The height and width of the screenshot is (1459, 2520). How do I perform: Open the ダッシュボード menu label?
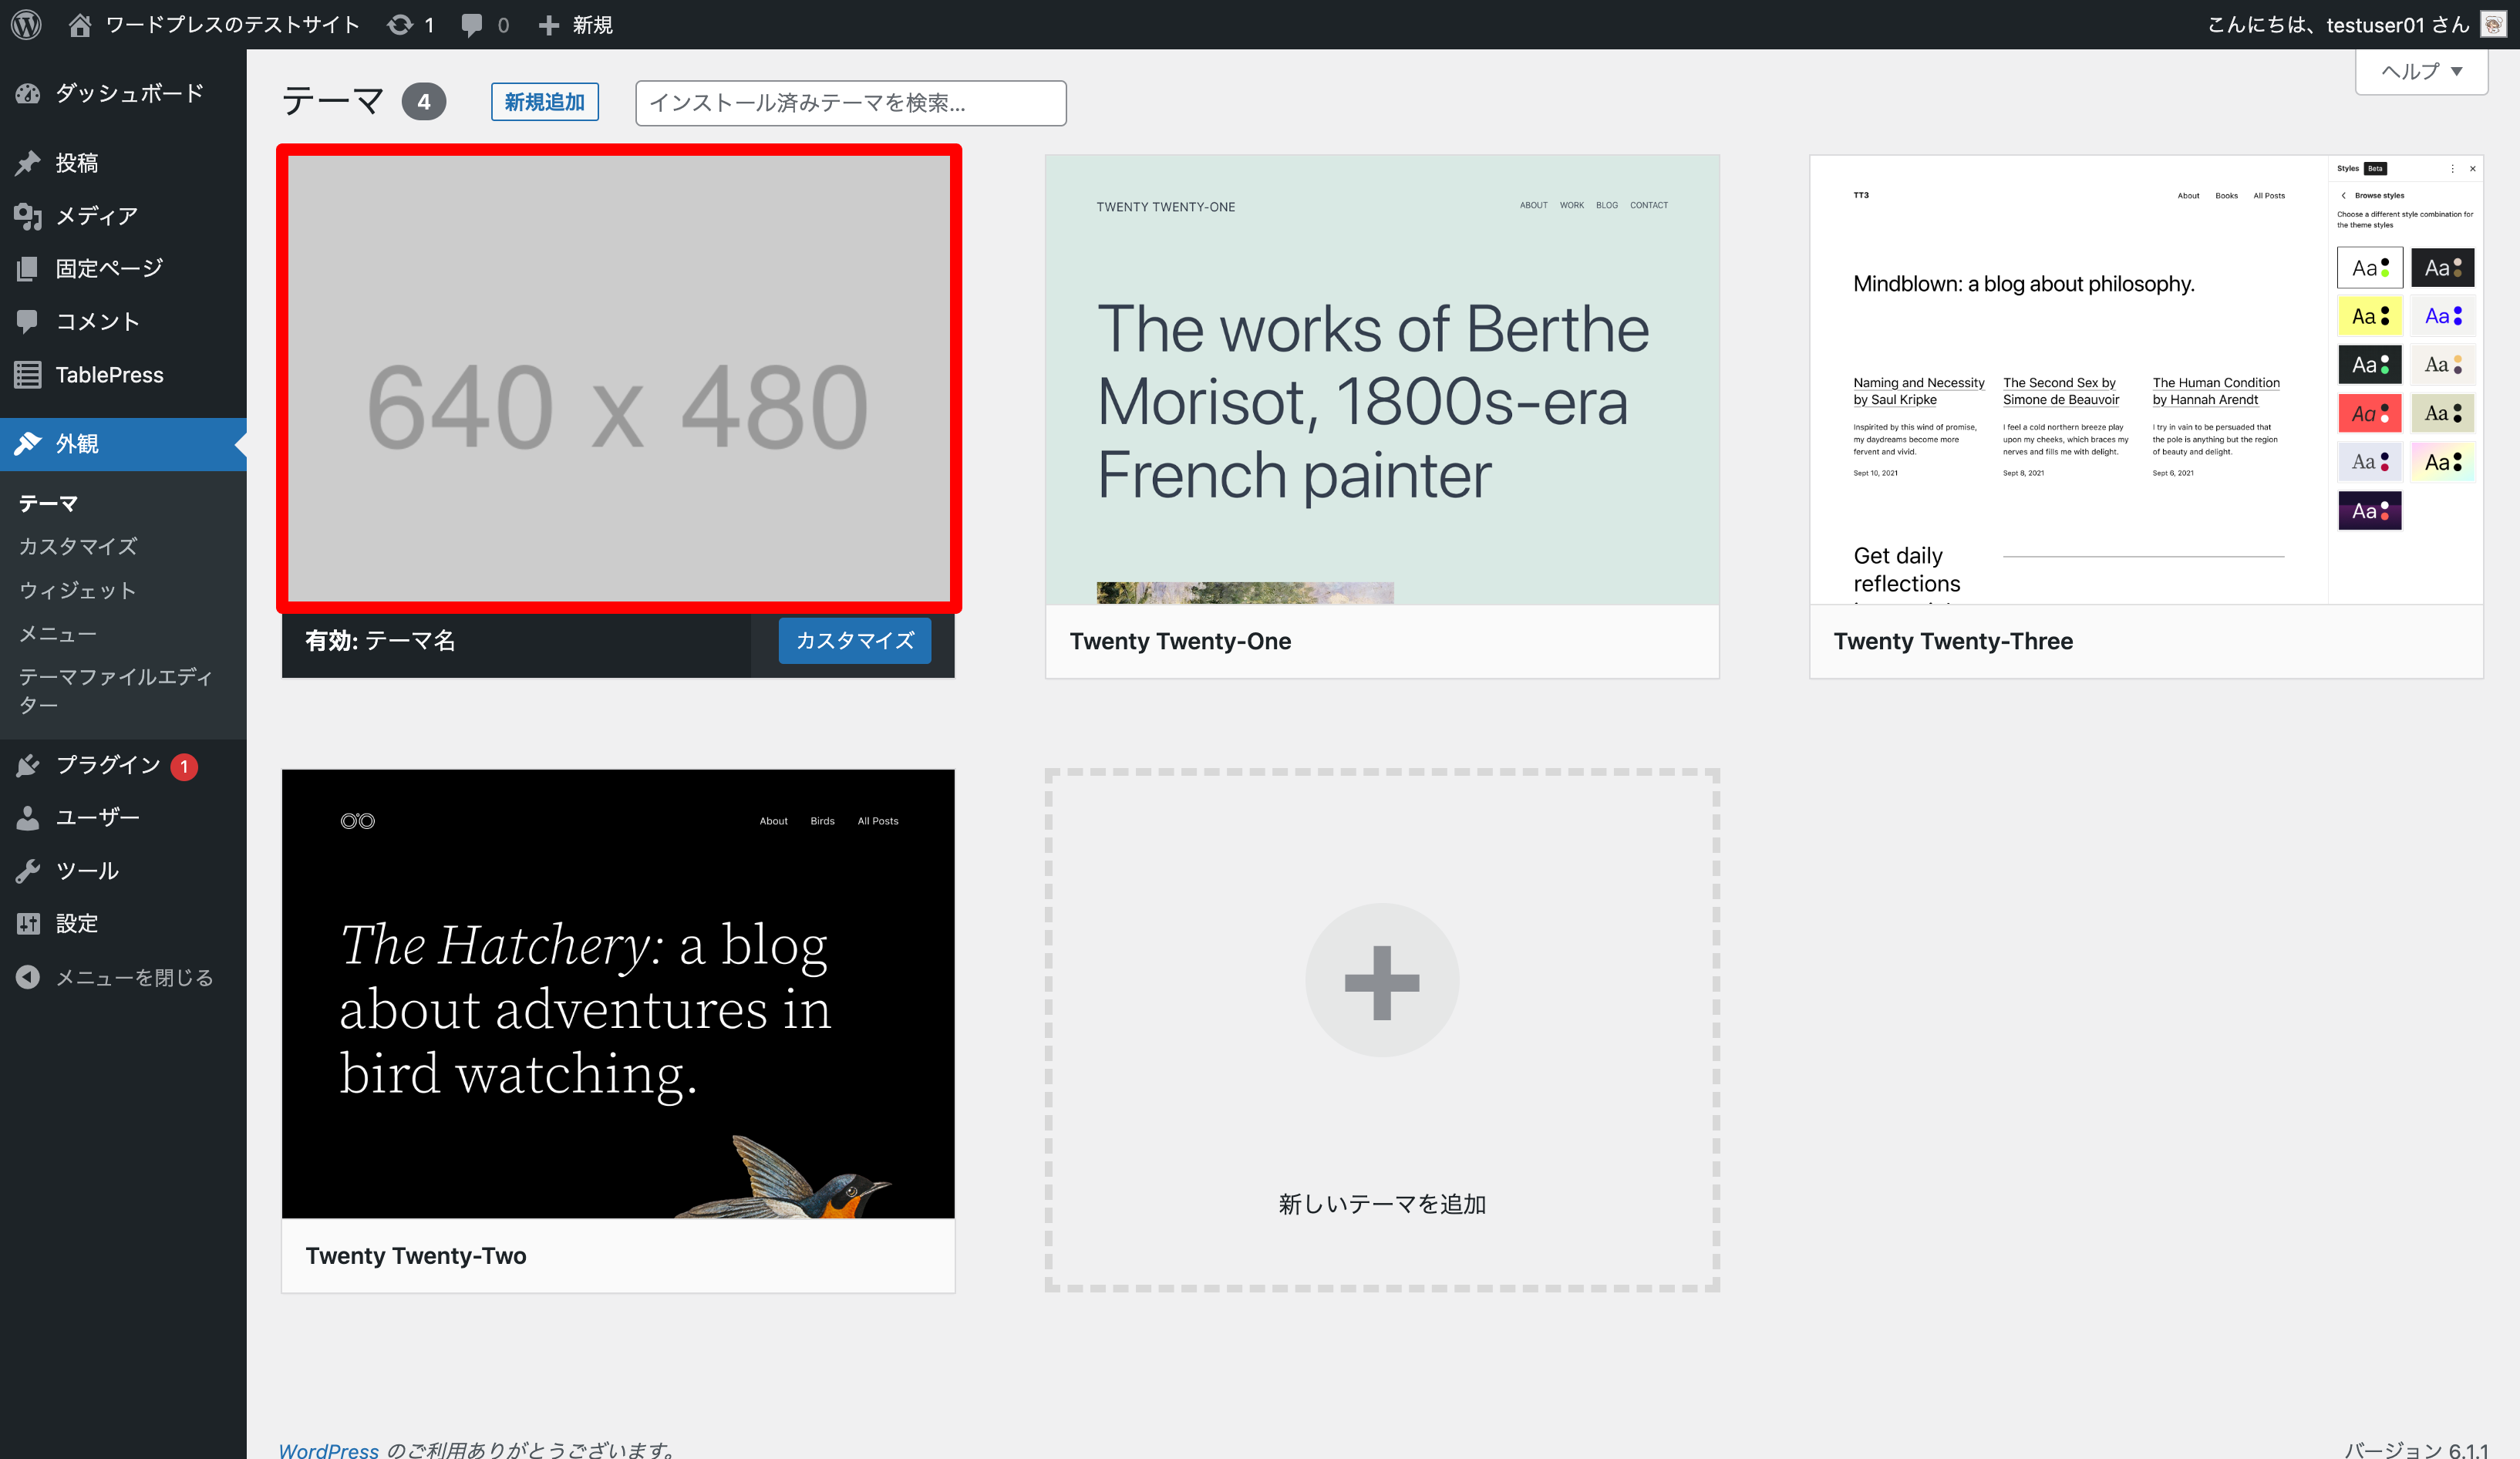pyautogui.click(x=129, y=93)
